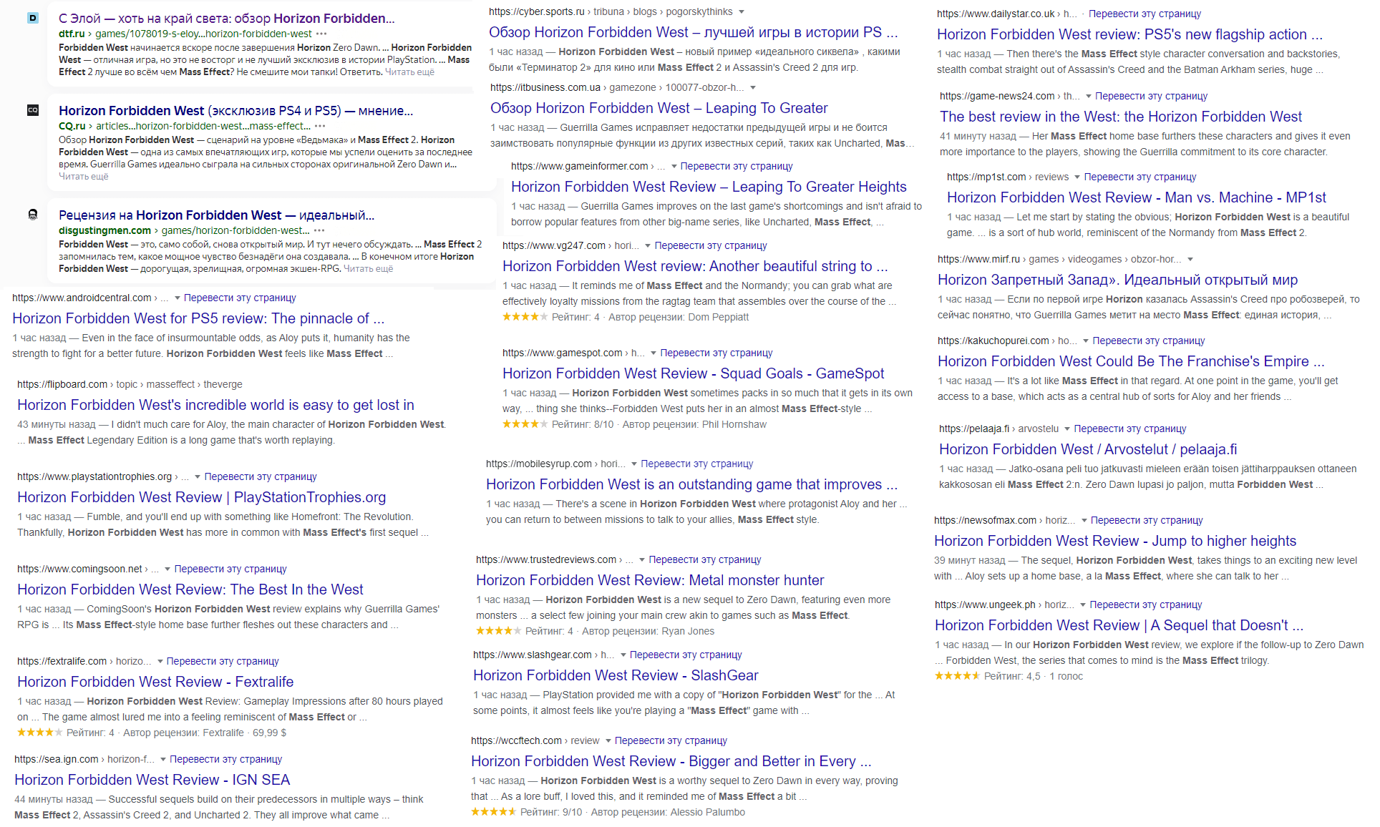Open Trusted Reviews 'Metal monster hunter' review
1380x827 pixels.
click(650, 580)
